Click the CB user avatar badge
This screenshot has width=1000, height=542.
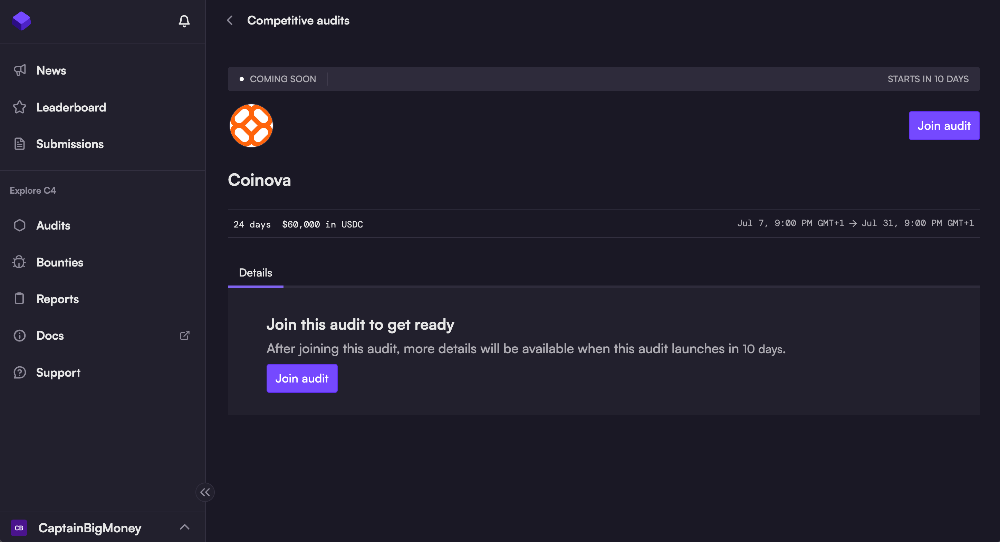(19, 528)
